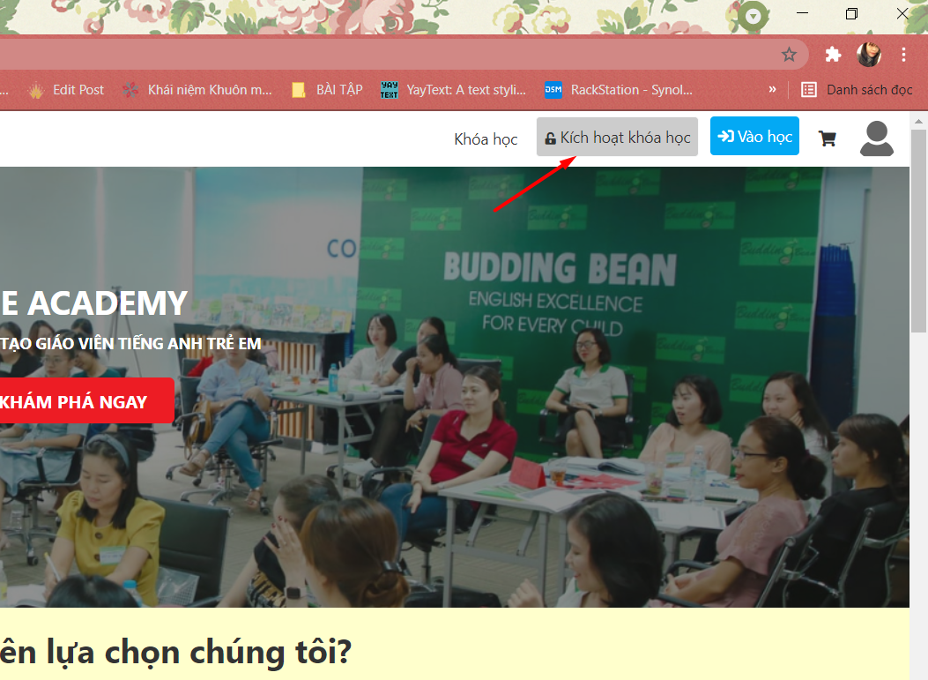Click the Kích hoạt khóa học button
The height and width of the screenshot is (680, 928).
[617, 137]
